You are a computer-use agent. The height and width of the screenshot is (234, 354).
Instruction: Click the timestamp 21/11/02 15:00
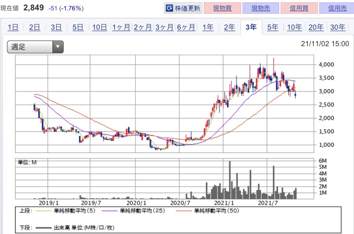click(325, 44)
